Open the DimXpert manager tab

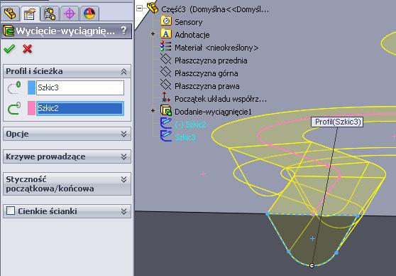(70, 14)
